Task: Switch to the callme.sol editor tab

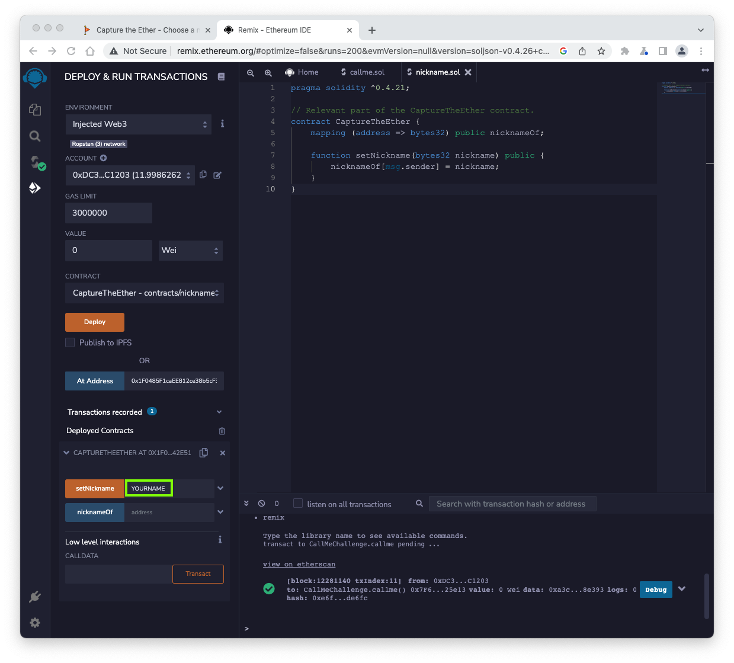Action: click(x=363, y=72)
